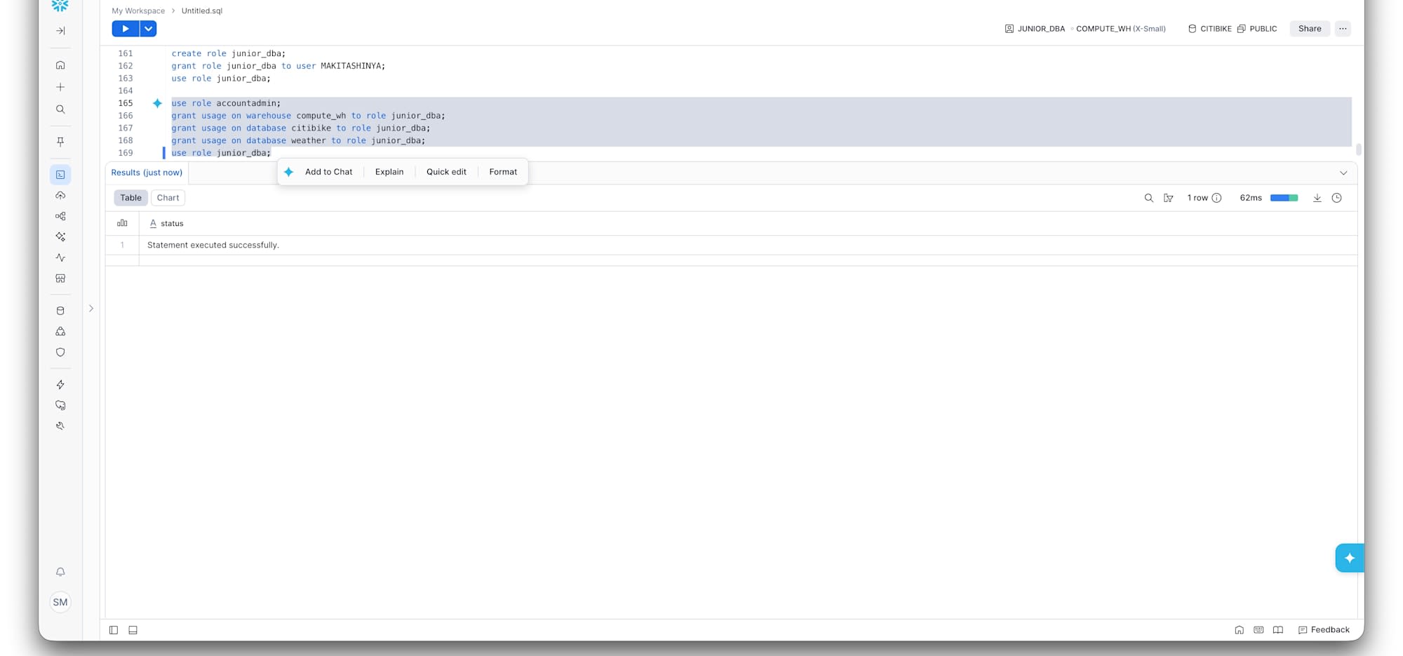Open the cloud upload Ingestion icon
The image size is (1403, 656).
pyautogui.click(x=60, y=196)
